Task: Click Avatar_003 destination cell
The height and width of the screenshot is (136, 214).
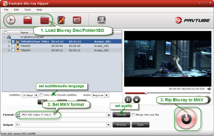Action: point(102,50)
